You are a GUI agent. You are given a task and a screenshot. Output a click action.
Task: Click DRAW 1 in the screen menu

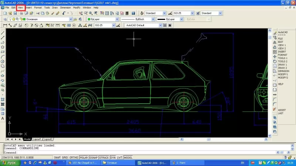(x=282, y=65)
